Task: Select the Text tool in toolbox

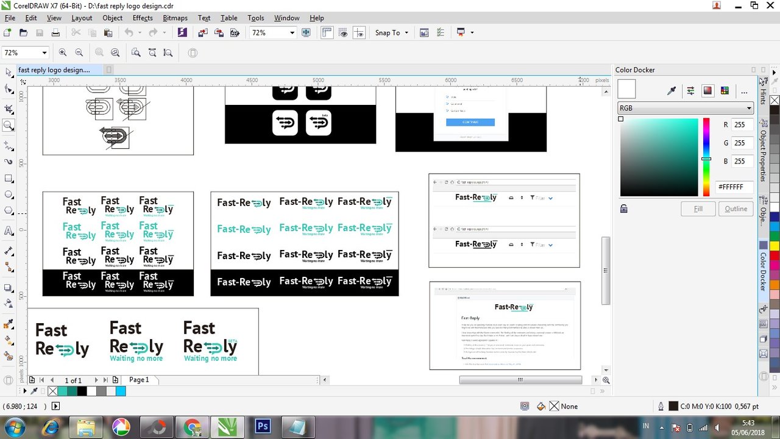Action: 9,231
